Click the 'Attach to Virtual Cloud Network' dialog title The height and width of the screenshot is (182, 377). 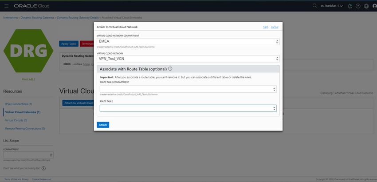coord(117,27)
